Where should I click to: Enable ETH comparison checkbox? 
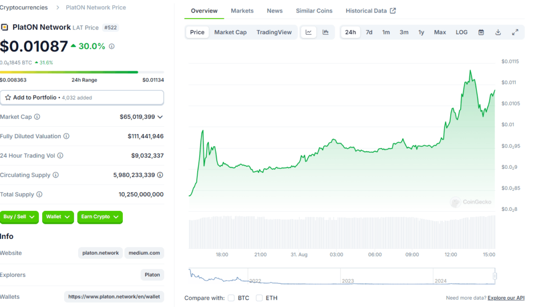click(x=259, y=298)
